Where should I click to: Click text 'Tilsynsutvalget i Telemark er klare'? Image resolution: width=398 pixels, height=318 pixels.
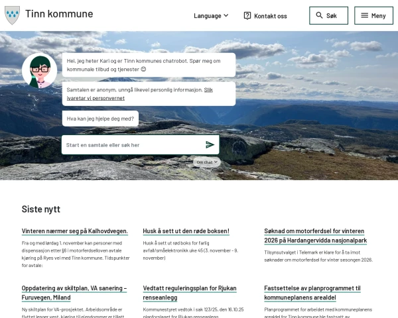click(x=318, y=256)
